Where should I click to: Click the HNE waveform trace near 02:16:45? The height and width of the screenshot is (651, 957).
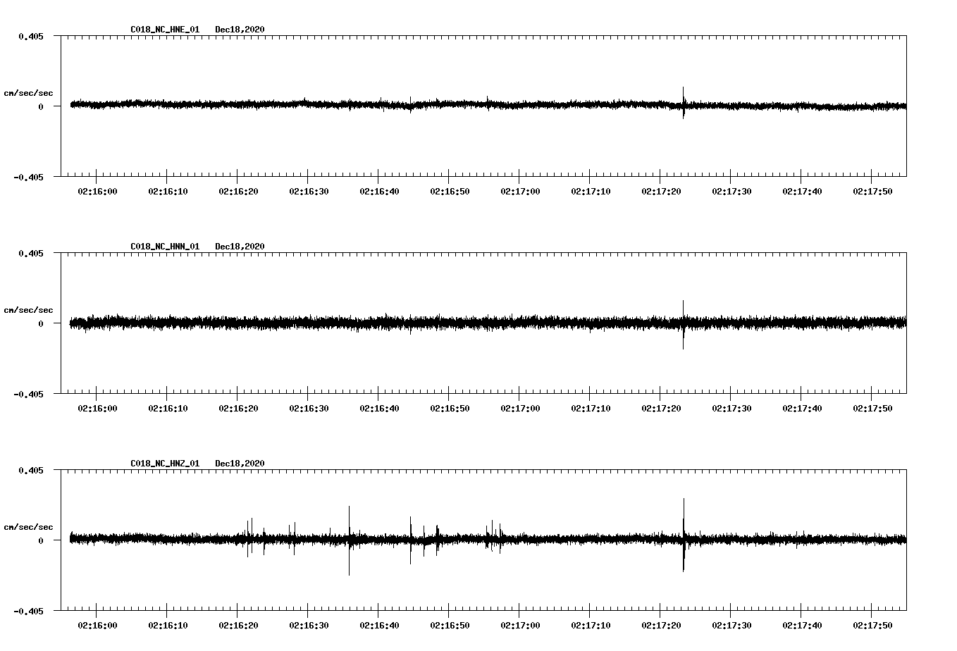point(415,106)
